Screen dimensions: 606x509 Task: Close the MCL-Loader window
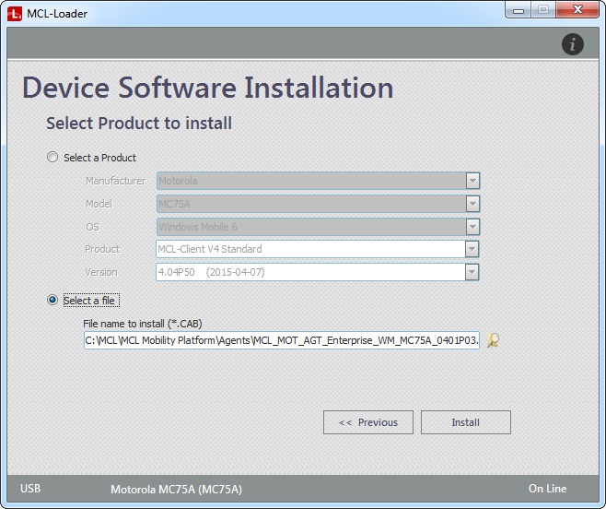coord(577,10)
